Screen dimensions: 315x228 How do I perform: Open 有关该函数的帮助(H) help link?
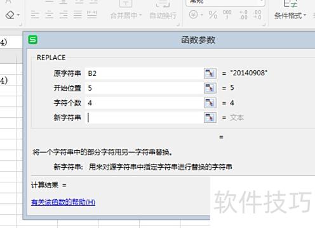63,202
